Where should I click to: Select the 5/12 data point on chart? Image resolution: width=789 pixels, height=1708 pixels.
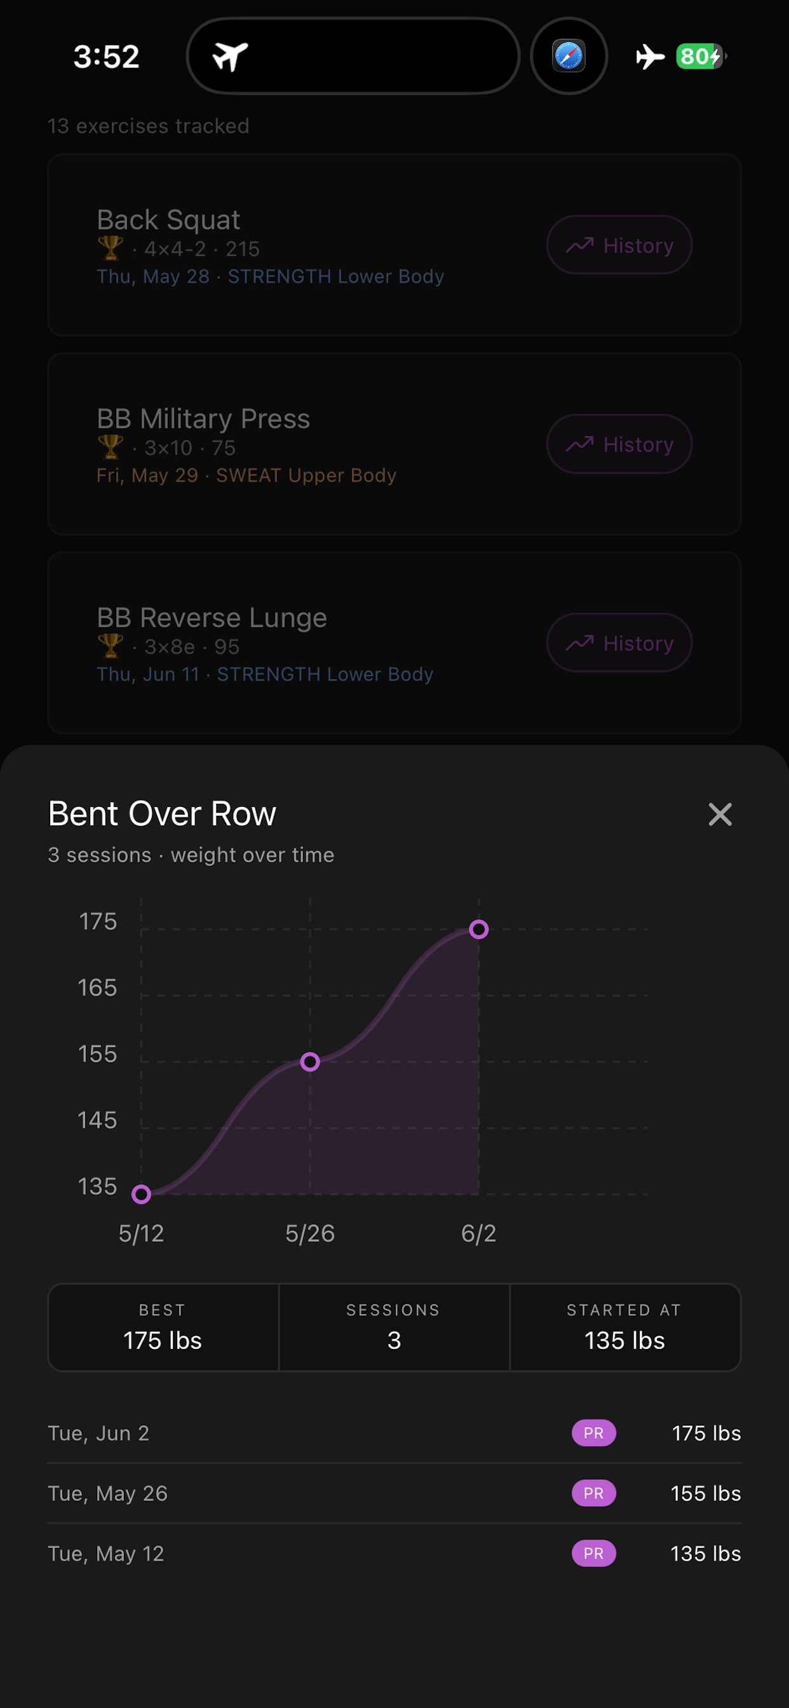coord(141,1194)
